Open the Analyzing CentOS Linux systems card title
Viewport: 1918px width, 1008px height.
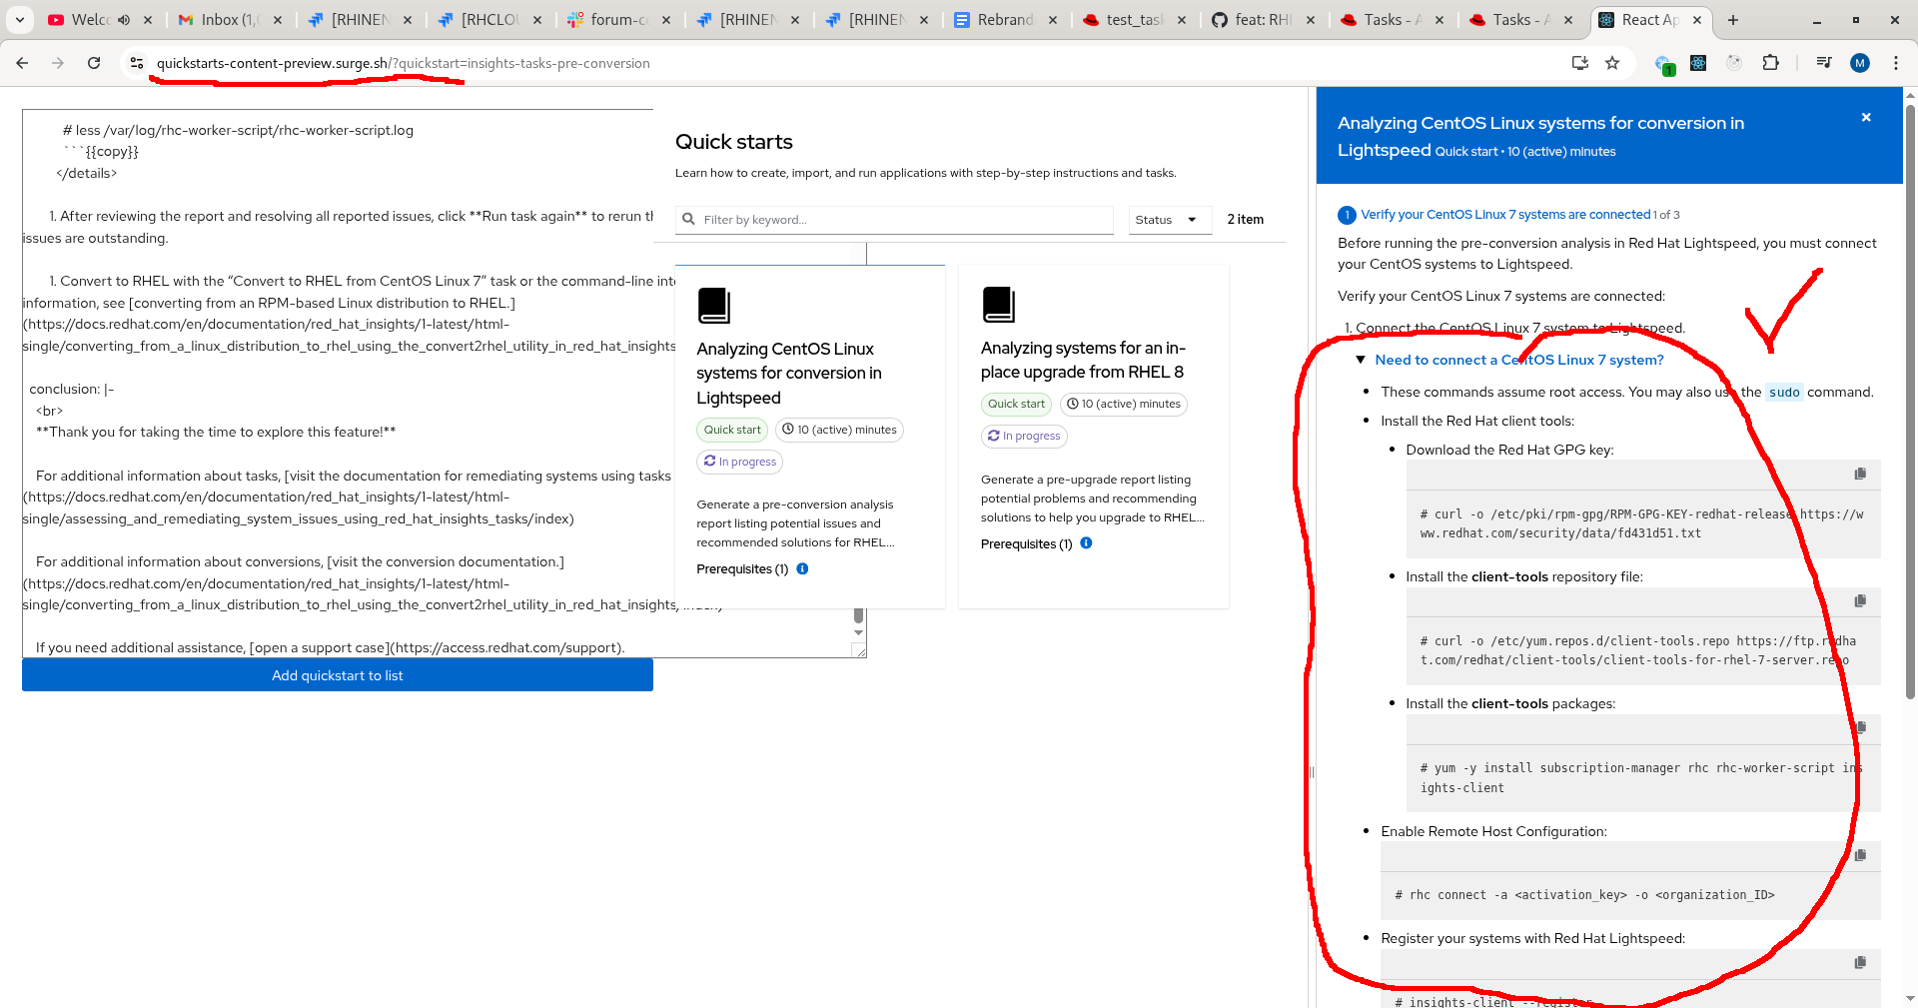click(x=789, y=373)
